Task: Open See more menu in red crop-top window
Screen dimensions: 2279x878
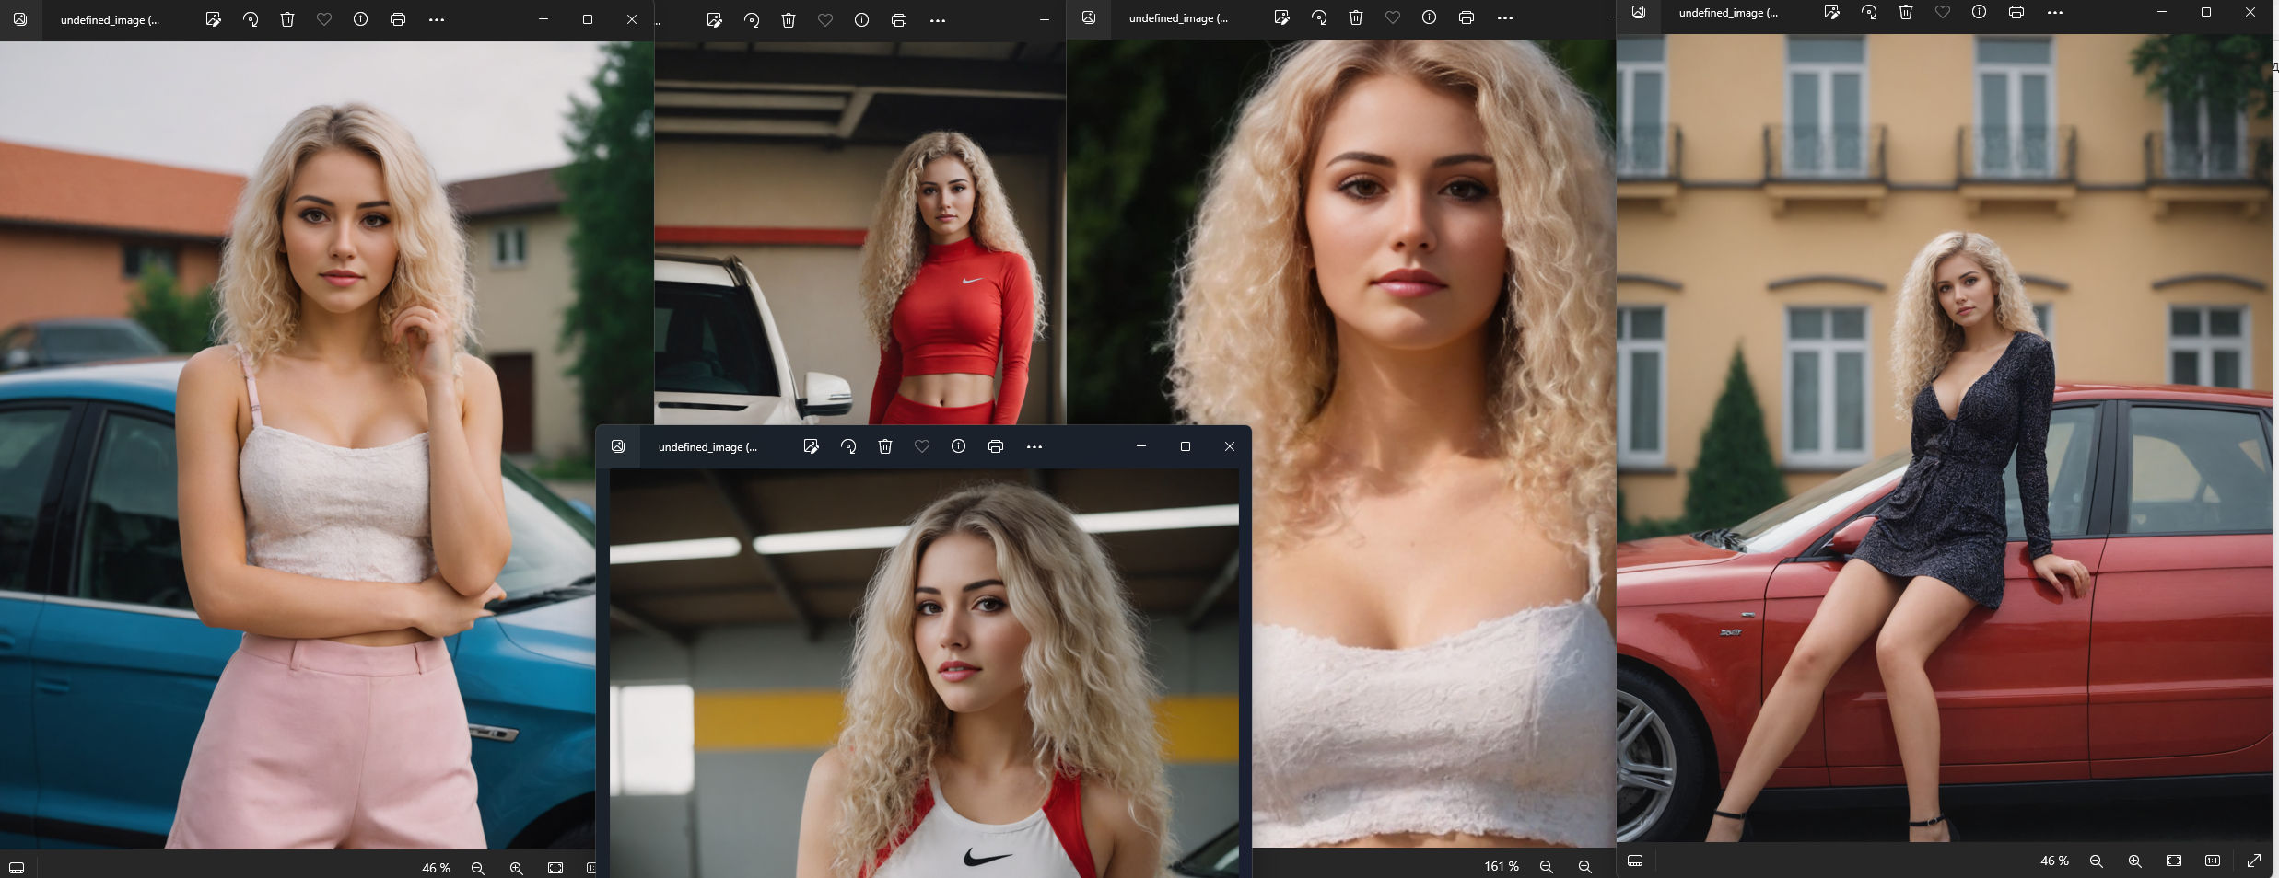Action: (938, 20)
